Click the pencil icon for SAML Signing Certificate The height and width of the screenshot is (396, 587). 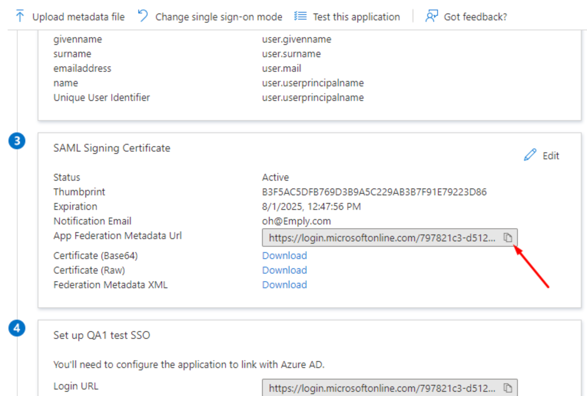pos(530,155)
